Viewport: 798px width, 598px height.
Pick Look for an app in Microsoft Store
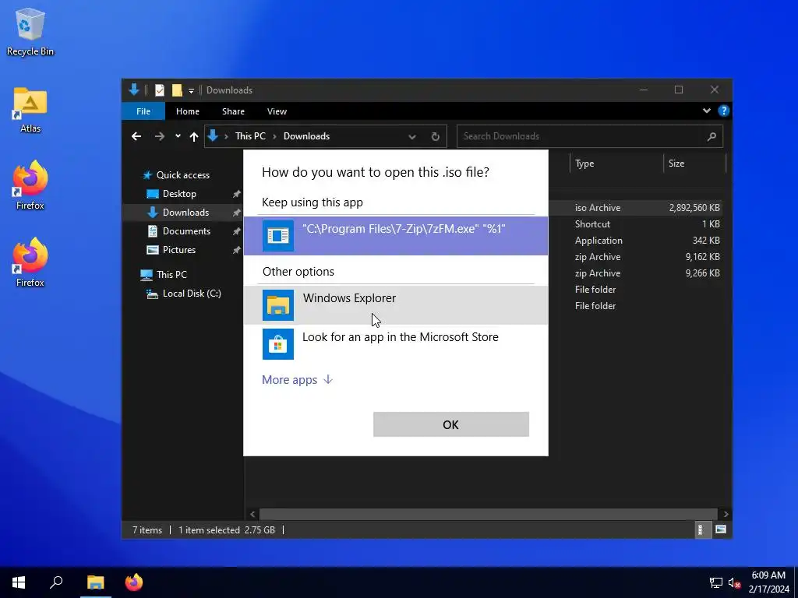(395, 343)
